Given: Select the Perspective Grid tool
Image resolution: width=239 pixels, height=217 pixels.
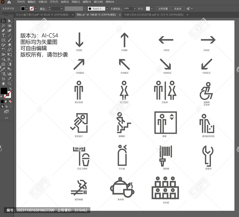Looking at the screenshot, I should pos(10,59).
